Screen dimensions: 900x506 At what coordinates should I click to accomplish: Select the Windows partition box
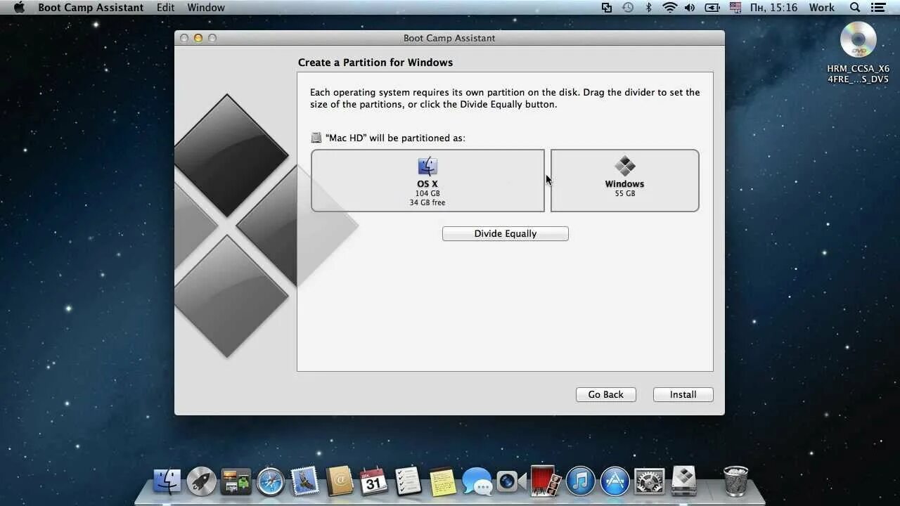point(624,181)
